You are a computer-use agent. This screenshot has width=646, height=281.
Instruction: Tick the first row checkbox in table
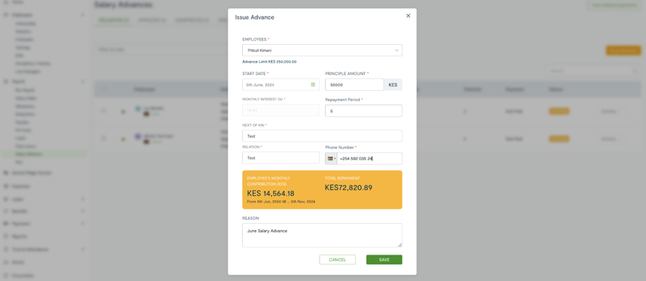coord(104,111)
